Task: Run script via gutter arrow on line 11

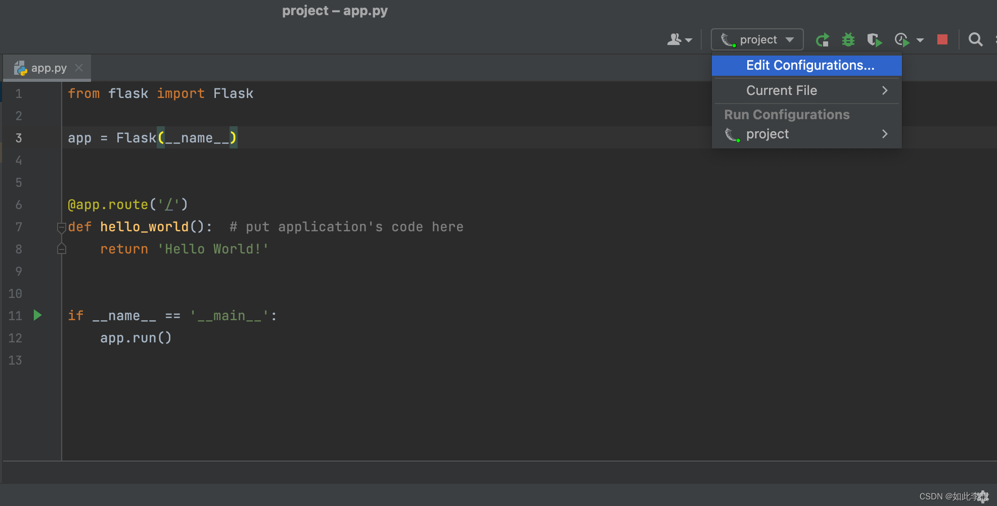Action: click(37, 316)
